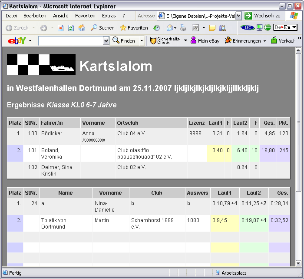Click the History/media icon next to Favoriten
Image resolution: width=304 pixels, height=279 pixels.
[156, 28]
